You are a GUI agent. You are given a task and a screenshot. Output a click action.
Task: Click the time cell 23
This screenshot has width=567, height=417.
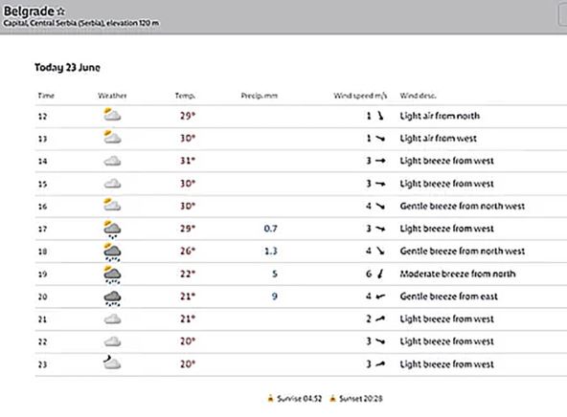tap(43, 364)
